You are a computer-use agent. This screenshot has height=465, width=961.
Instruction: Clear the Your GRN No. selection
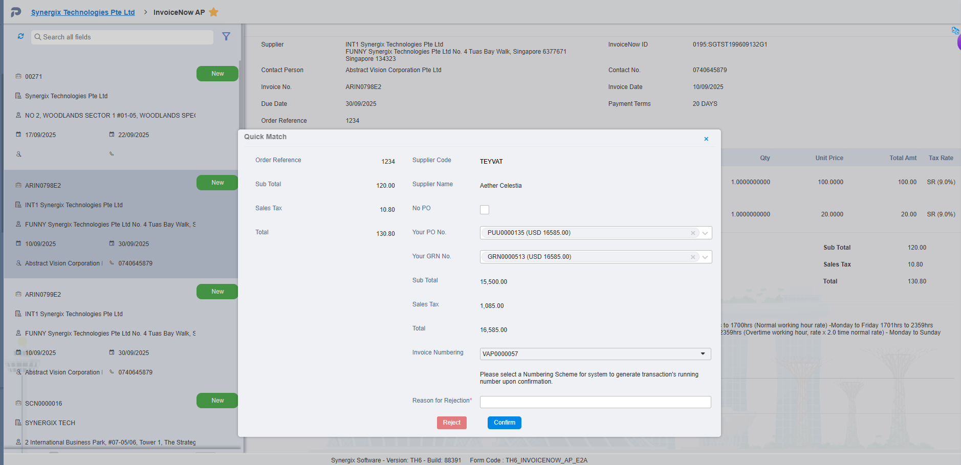coord(693,257)
